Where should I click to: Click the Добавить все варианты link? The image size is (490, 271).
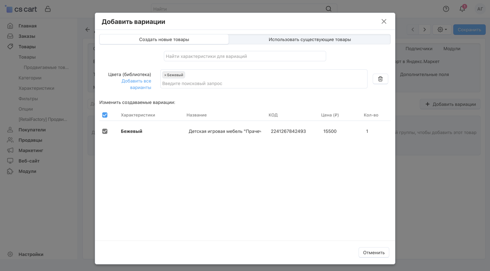[136, 84]
